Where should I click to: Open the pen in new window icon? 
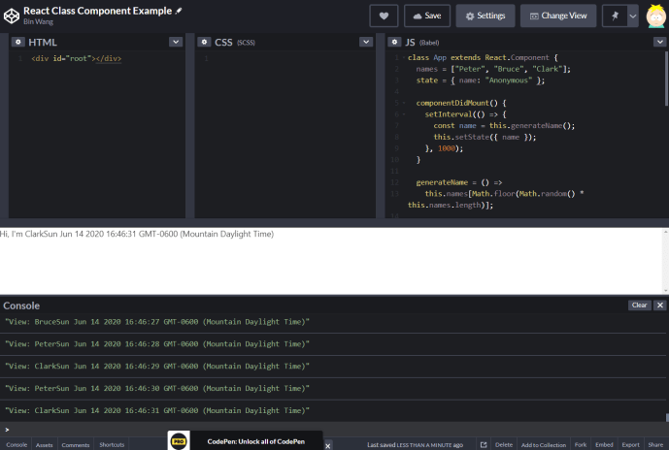click(x=484, y=444)
